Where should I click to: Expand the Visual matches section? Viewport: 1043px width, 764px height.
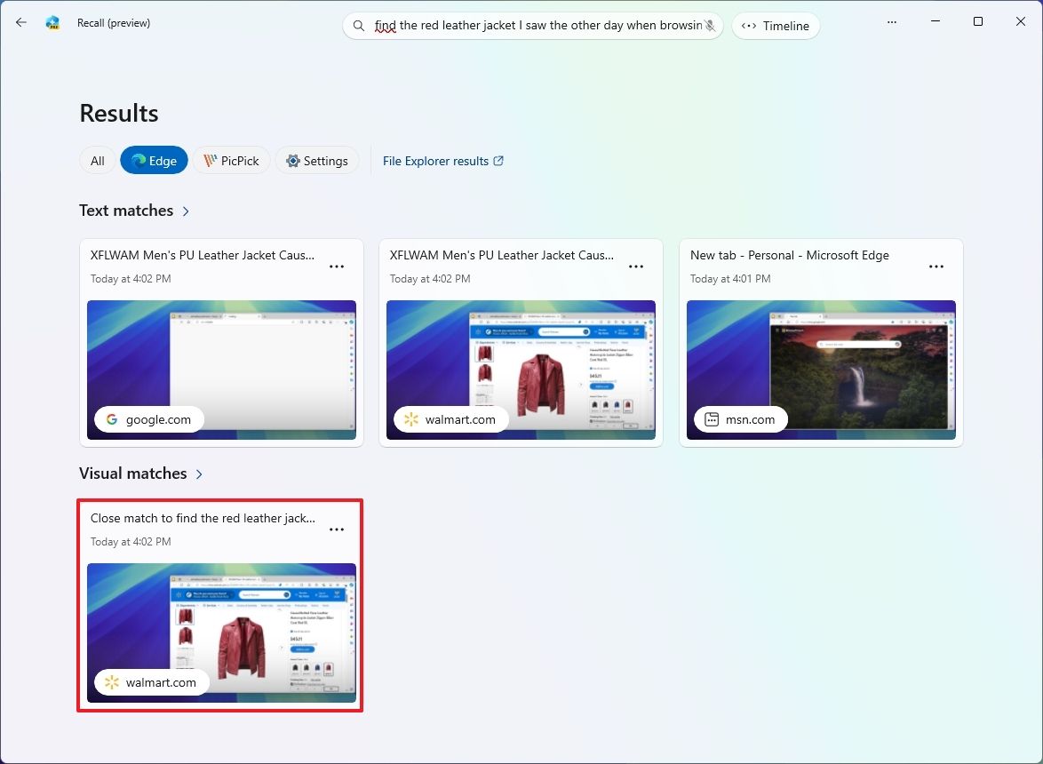pos(197,474)
